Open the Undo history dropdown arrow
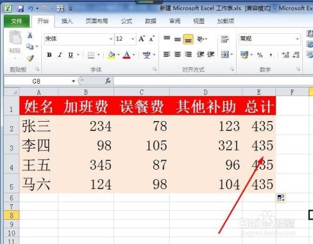The height and width of the screenshot is (244, 313). 37,9
